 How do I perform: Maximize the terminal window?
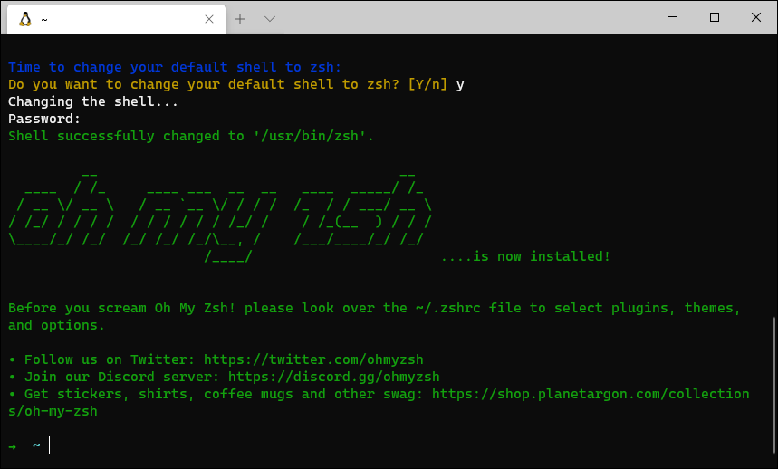pos(715,17)
